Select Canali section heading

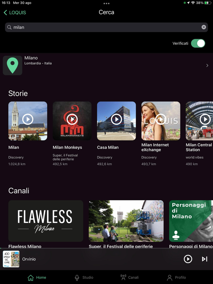click(x=19, y=191)
